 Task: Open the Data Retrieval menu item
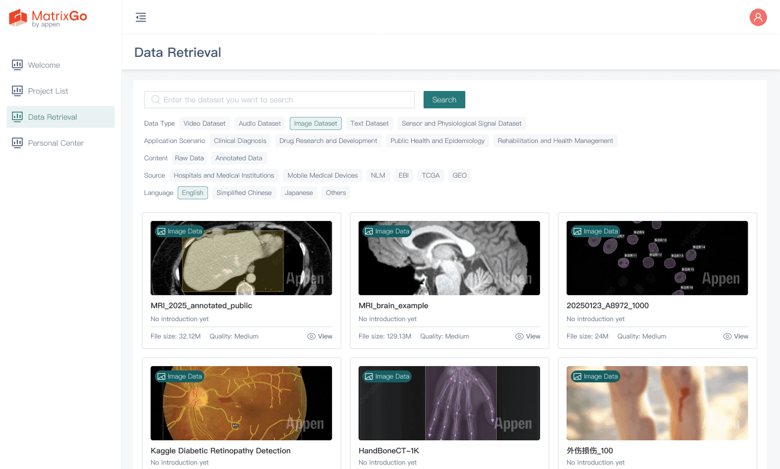tap(53, 117)
